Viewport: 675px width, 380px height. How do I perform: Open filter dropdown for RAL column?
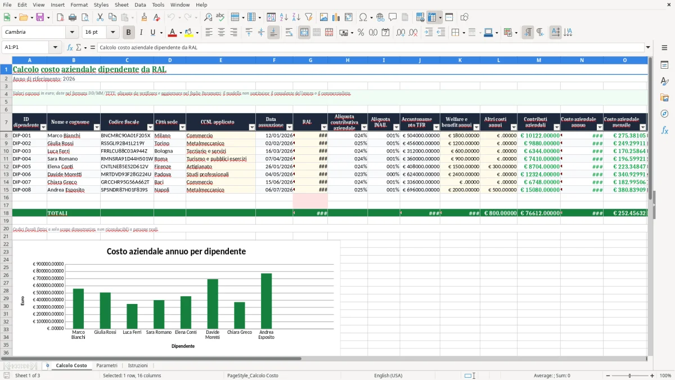click(x=324, y=127)
